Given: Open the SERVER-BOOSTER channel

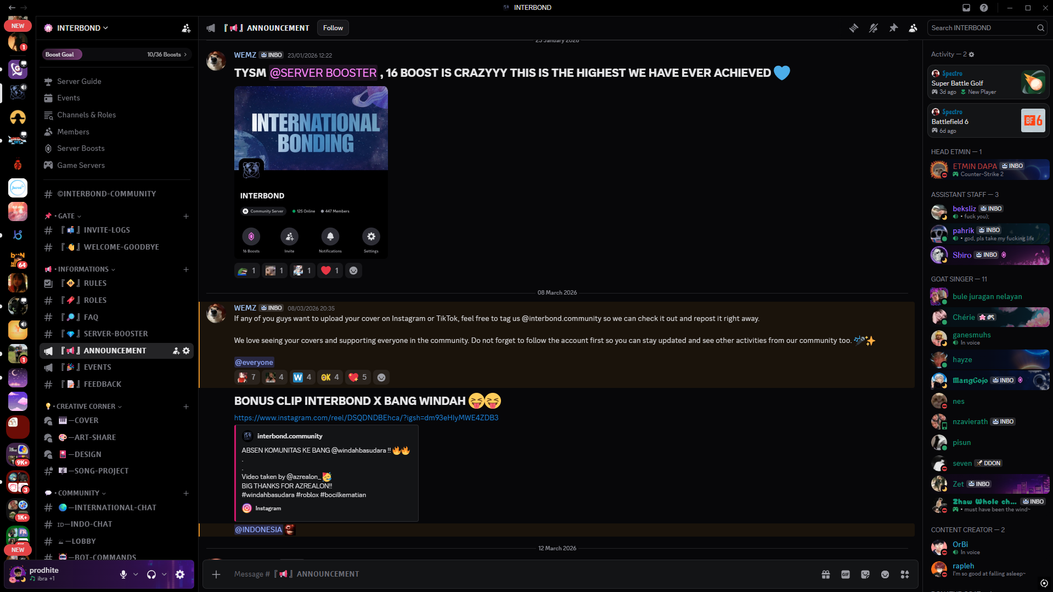Looking at the screenshot, I should click(x=117, y=334).
